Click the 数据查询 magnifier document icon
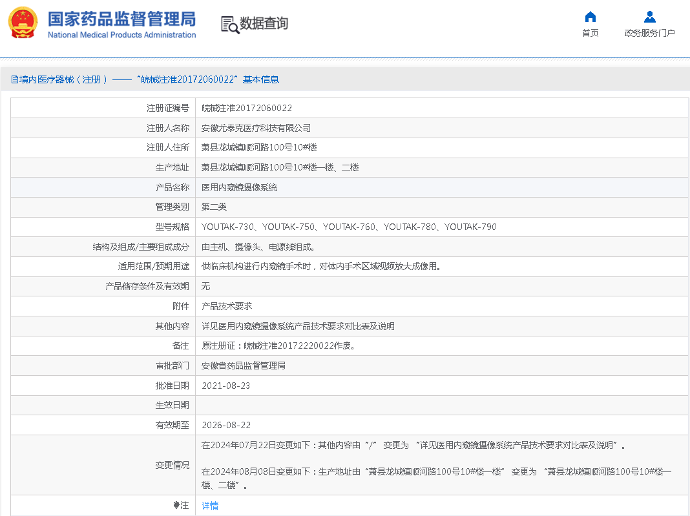Viewport: 690px width, 516px height. pyautogui.click(x=229, y=25)
